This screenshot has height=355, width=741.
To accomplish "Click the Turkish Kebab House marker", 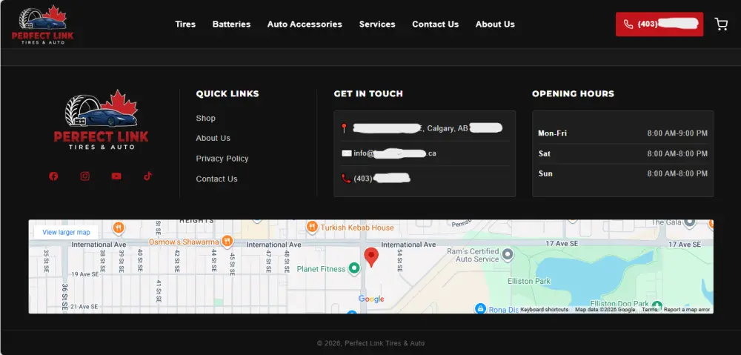I will pos(311,228).
